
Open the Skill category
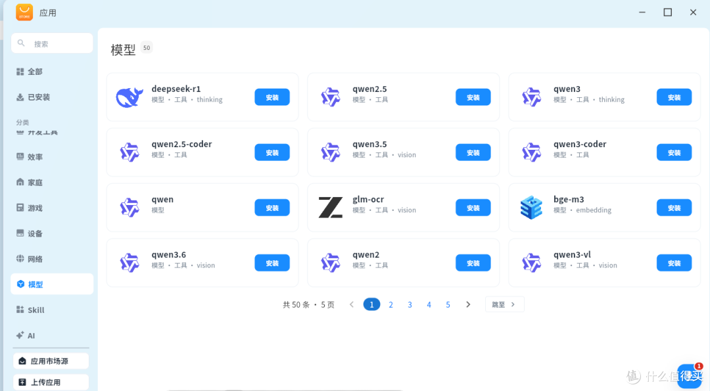[x=52, y=310]
